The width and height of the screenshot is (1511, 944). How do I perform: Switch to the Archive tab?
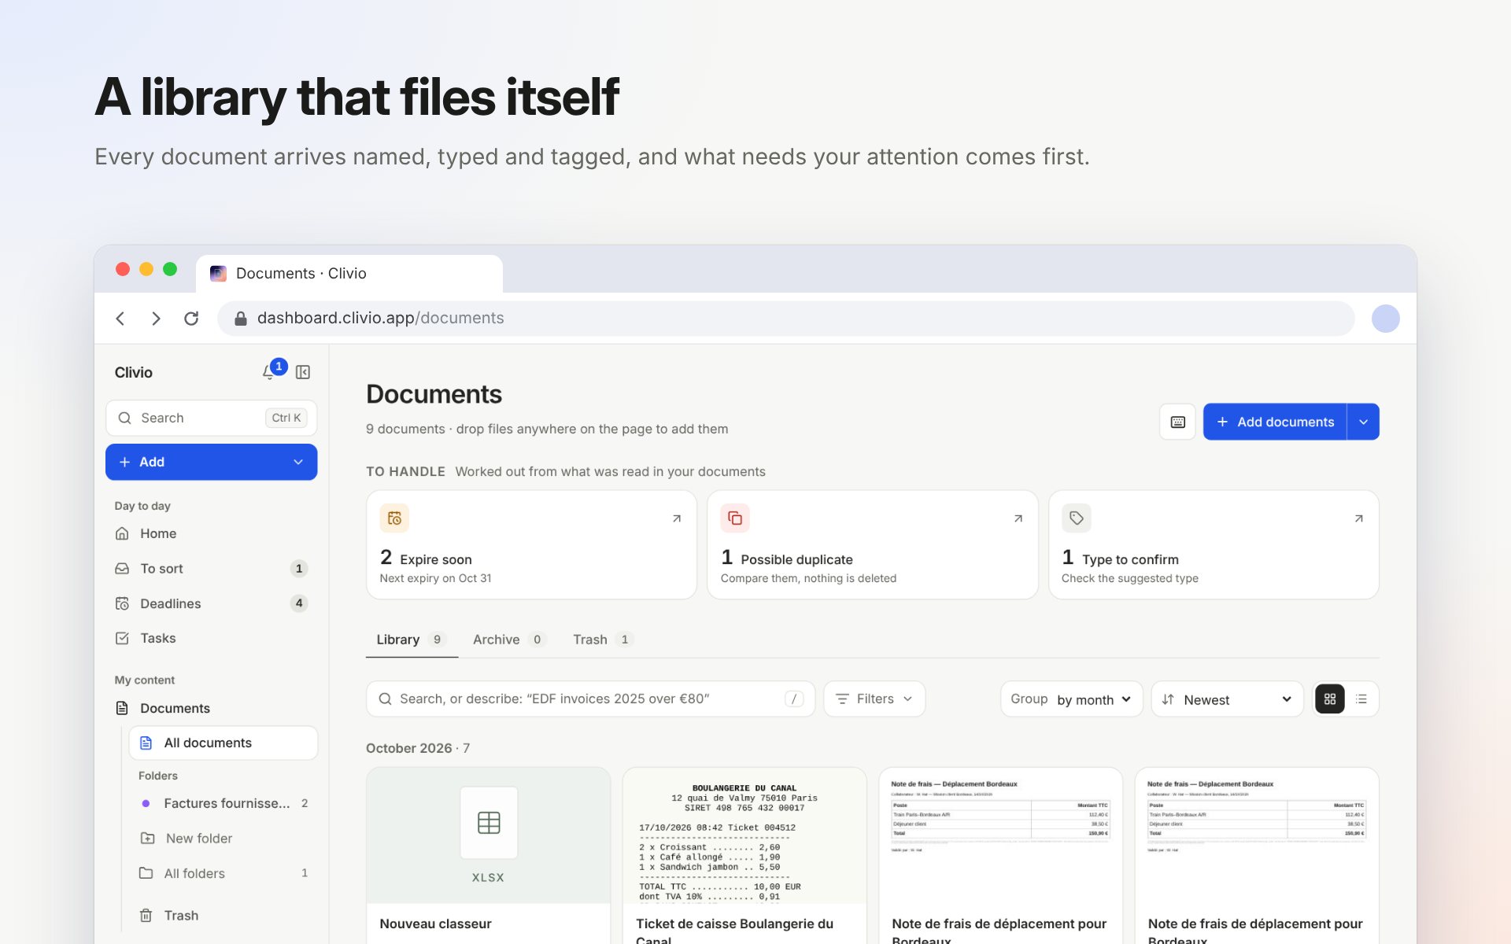tap(508, 640)
